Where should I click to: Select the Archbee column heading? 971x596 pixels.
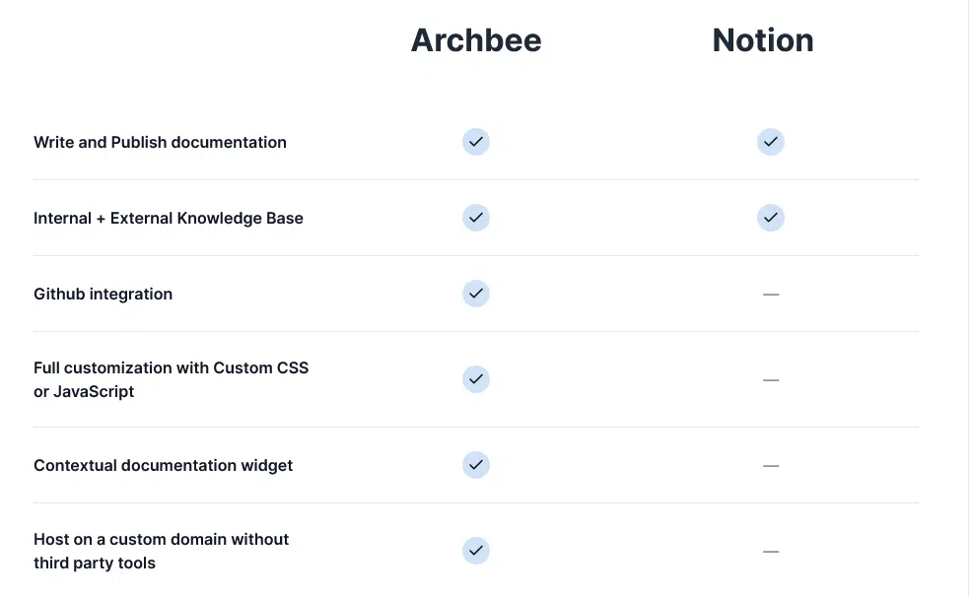476,40
